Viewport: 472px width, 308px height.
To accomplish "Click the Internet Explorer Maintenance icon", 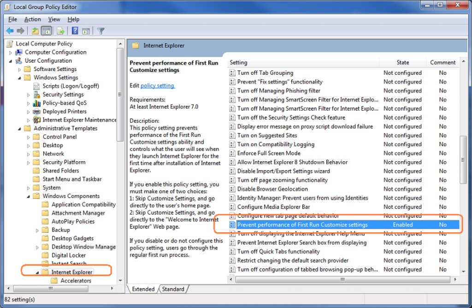I will pyautogui.click(x=36, y=120).
